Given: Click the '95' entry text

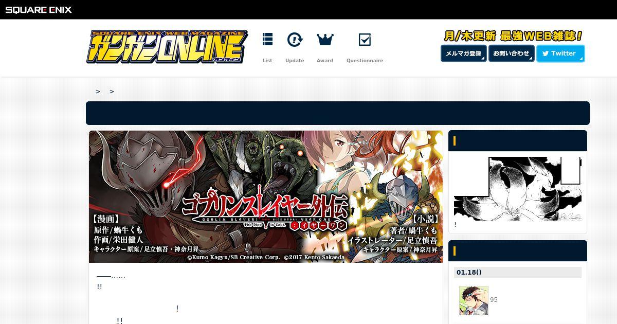Looking at the screenshot, I should click(x=494, y=300).
